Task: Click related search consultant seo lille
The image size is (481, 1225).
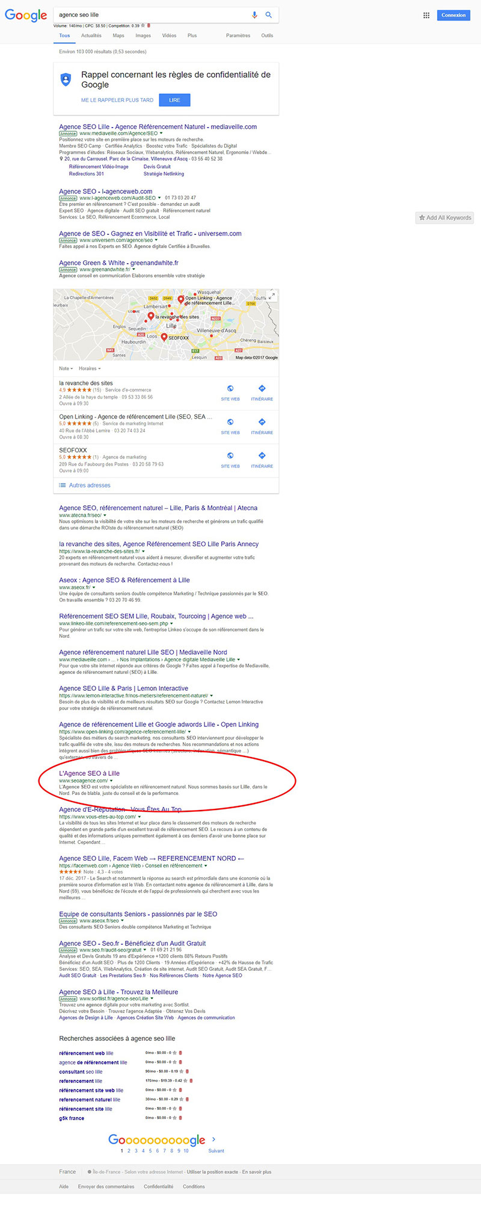Action: click(x=81, y=1072)
